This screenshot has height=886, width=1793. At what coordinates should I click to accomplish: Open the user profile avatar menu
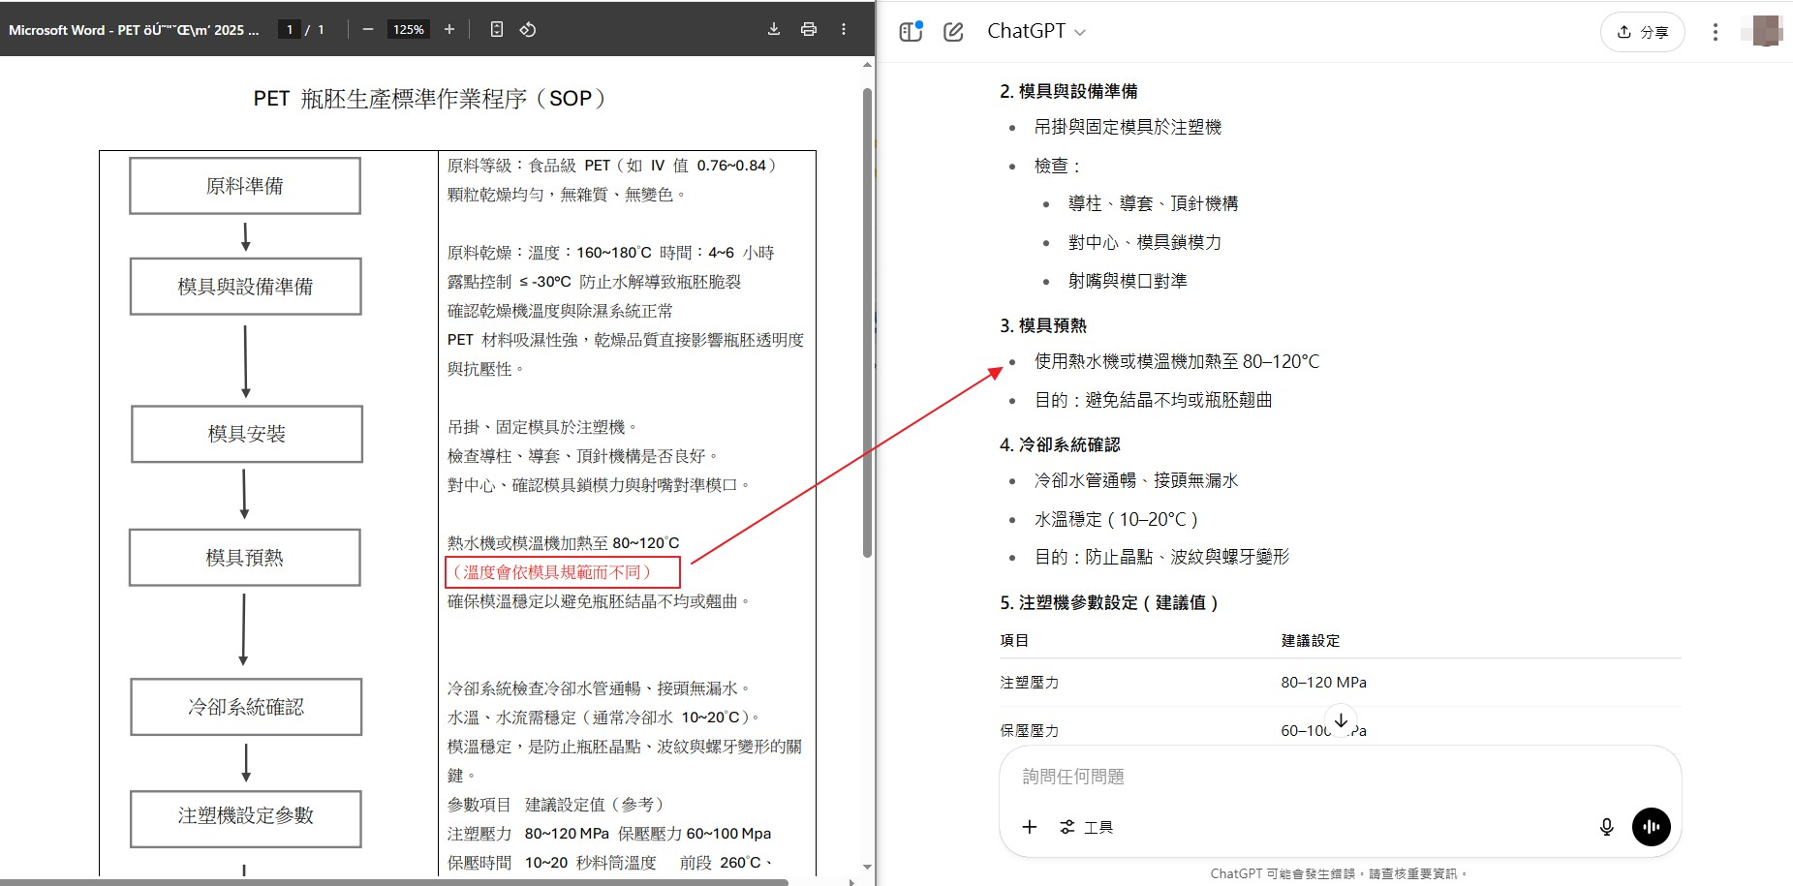pyautogui.click(x=1766, y=31)
